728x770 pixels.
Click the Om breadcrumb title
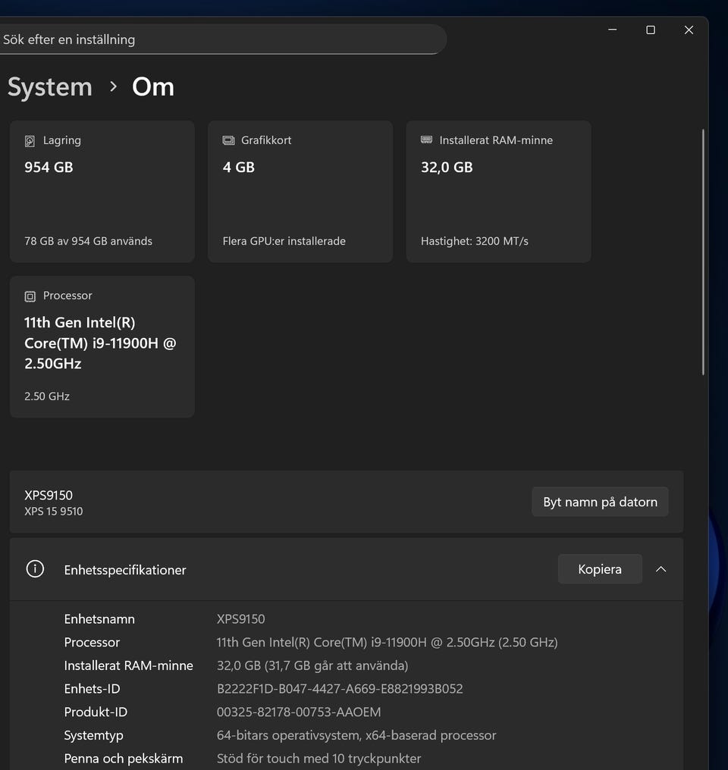coord(153,87)
